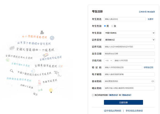Screen dimensions: 160x114
Task: Click the red CCPT logo icon
Action: tap(39, 83)
